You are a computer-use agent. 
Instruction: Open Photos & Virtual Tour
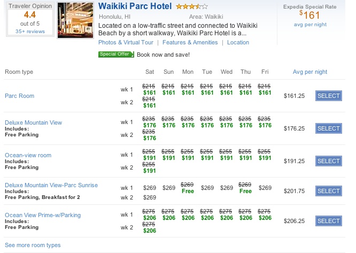(x=126, y=42)
